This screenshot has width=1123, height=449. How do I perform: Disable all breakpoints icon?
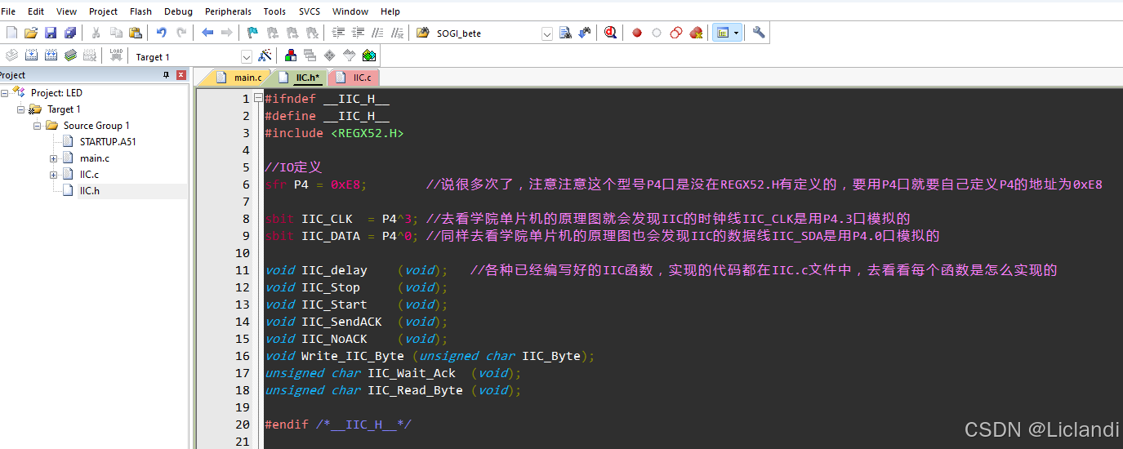click(676, 33)
